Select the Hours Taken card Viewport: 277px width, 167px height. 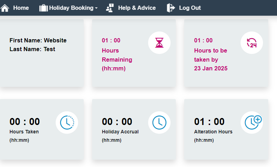pyautogui.click(x=42, y=130)
